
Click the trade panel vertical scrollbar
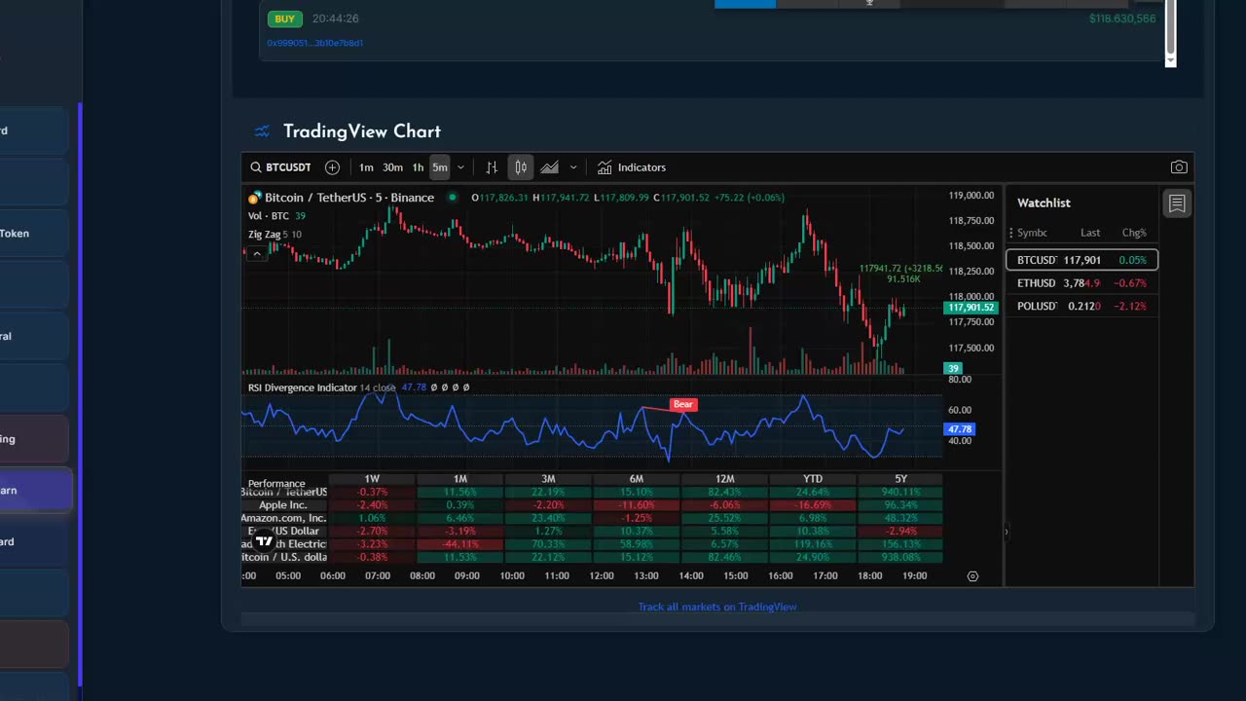pyautogui.click(x=1170, y=29)
